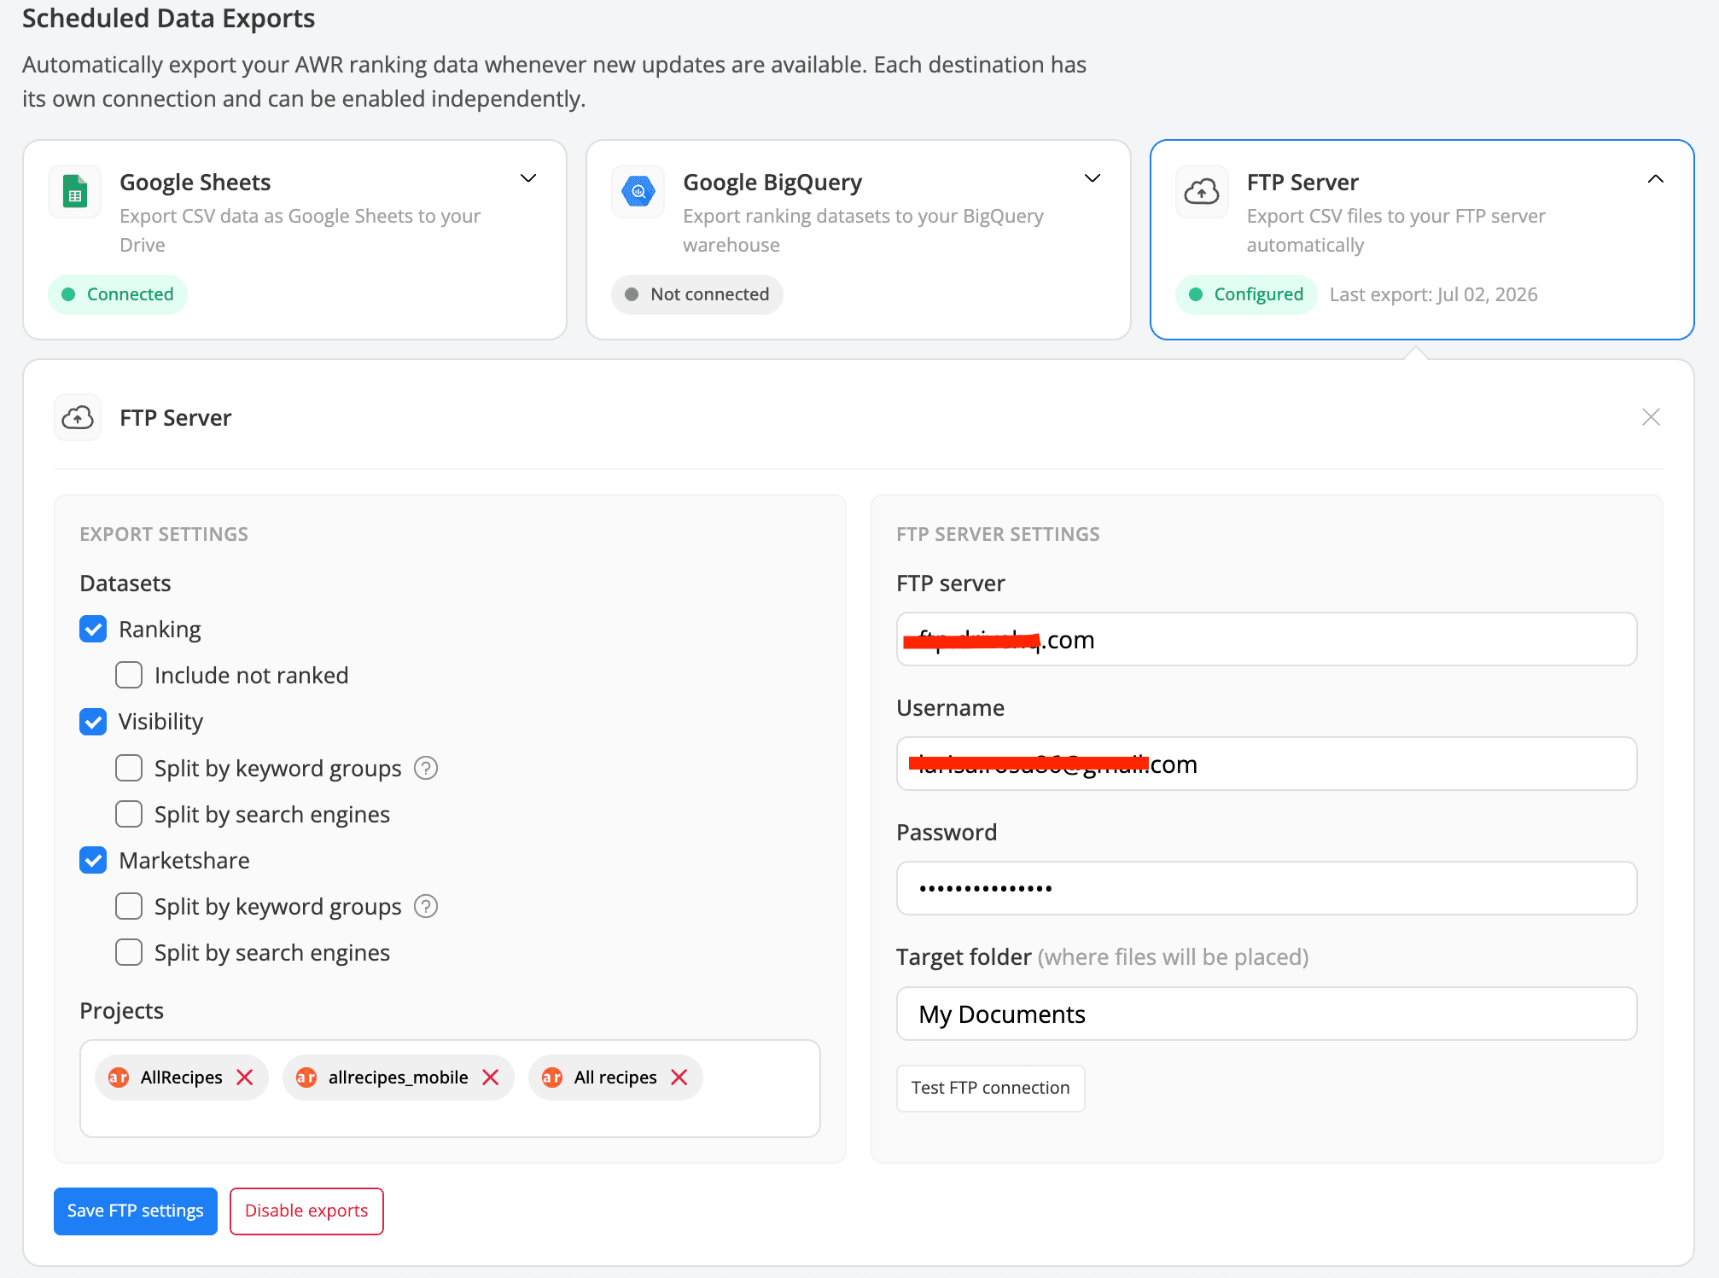Open help for Visibility split by keyword groups
The image size is (1719, 1278).
tap(426, 768)
